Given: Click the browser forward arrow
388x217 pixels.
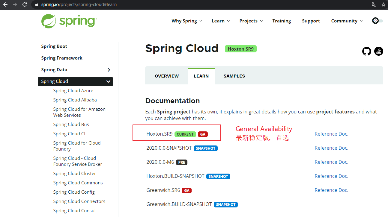Looking at the screenshot, I should pyautogui.click(x=15, y=4).
